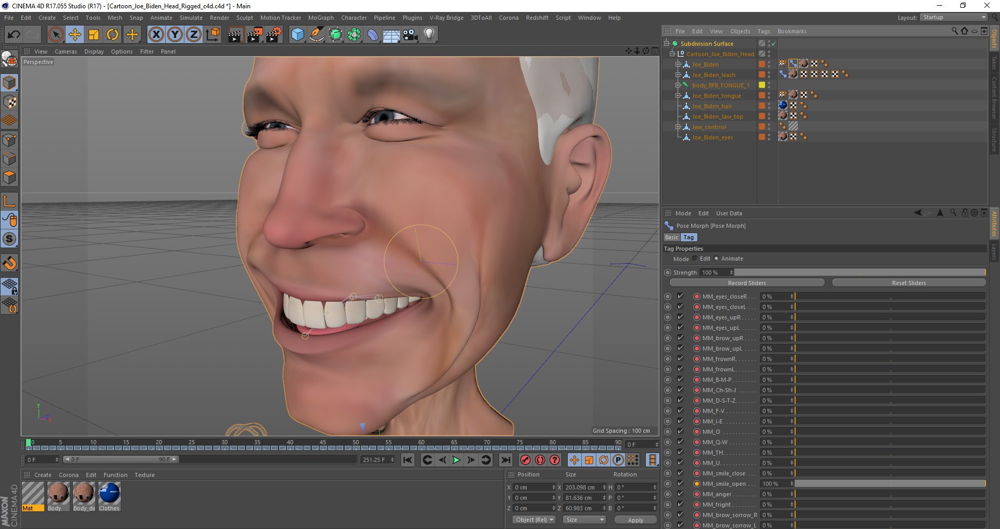
Task: Activate the Rotate tool
Action: [x=113, y=35]
